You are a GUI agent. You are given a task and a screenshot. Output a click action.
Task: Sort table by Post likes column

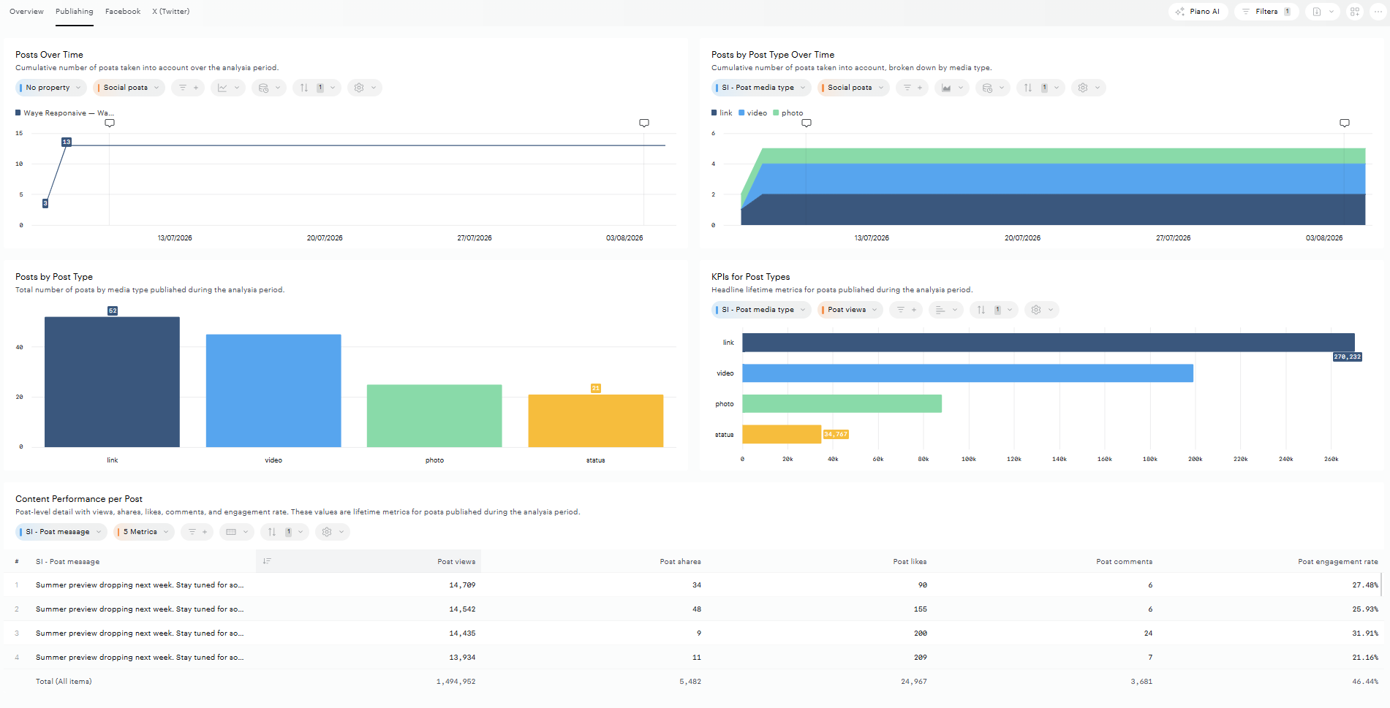pos(910,562)
